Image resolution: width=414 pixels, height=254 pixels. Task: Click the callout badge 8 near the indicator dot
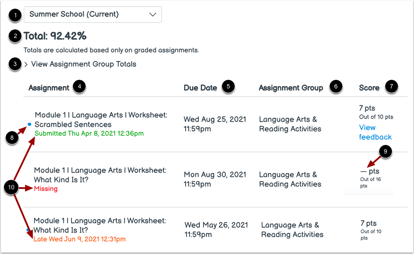pos(12,138)
